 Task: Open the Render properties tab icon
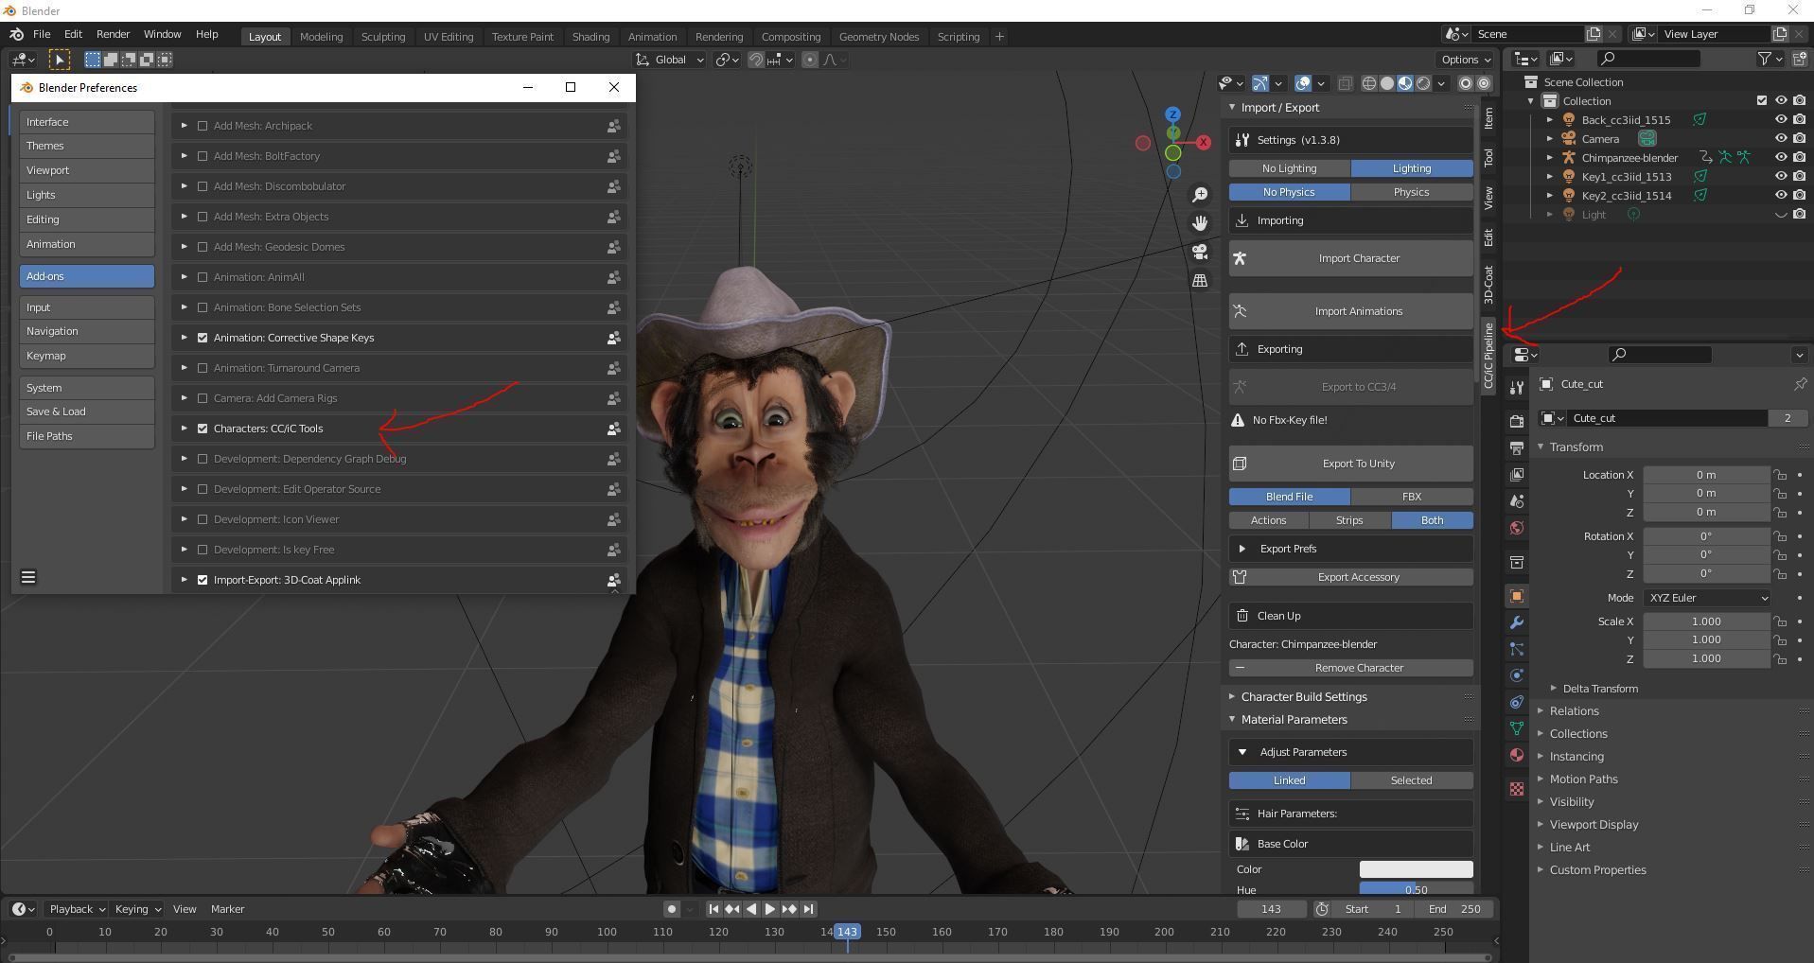[1517, 421]
